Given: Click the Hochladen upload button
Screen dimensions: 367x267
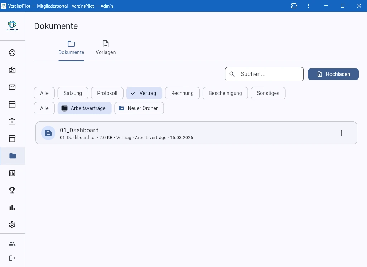Looking at the screenshot, I should coord(333,74).
